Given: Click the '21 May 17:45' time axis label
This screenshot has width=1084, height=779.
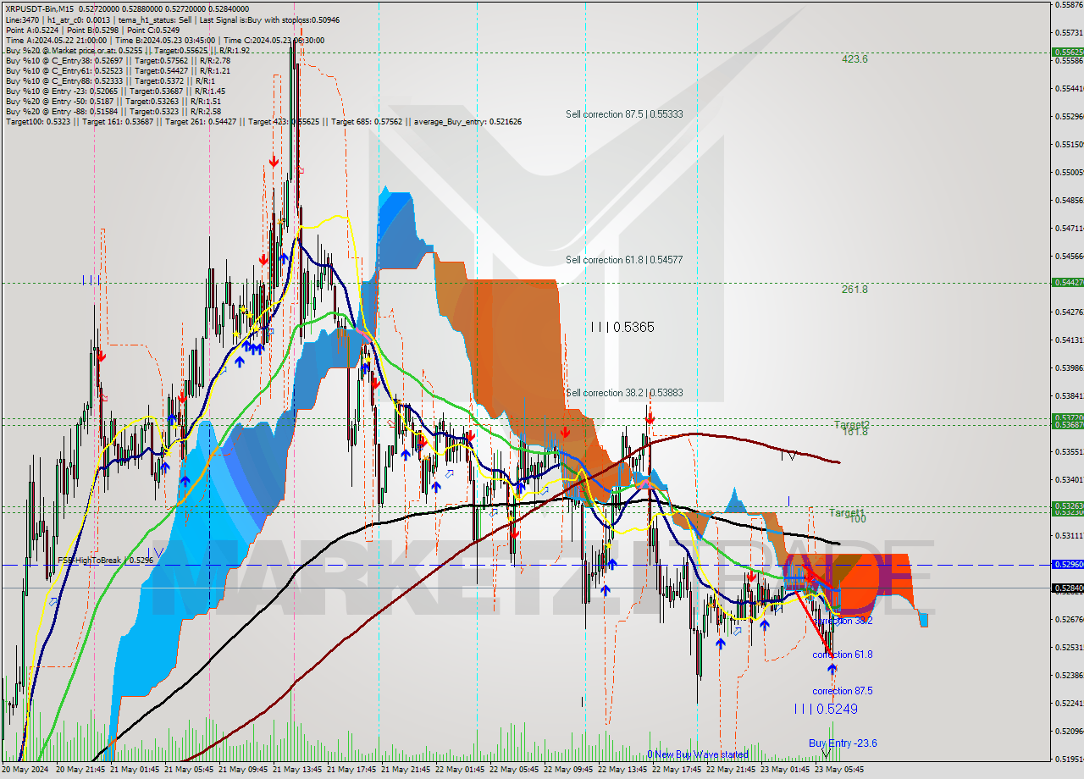Looking at the screenshot, I should point(351,770).
